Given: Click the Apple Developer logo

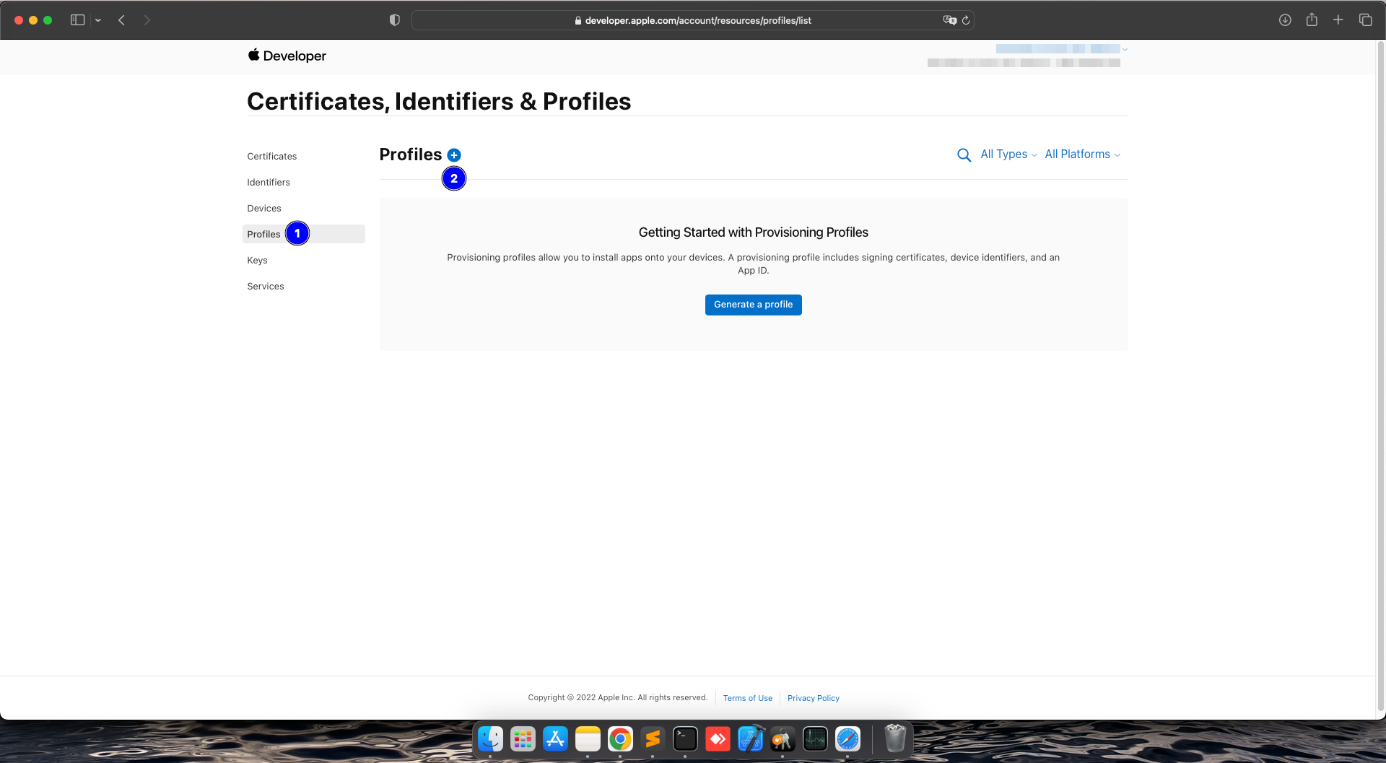Looking at the screenshot, I should pyautogui.click(x=287, y=56).
